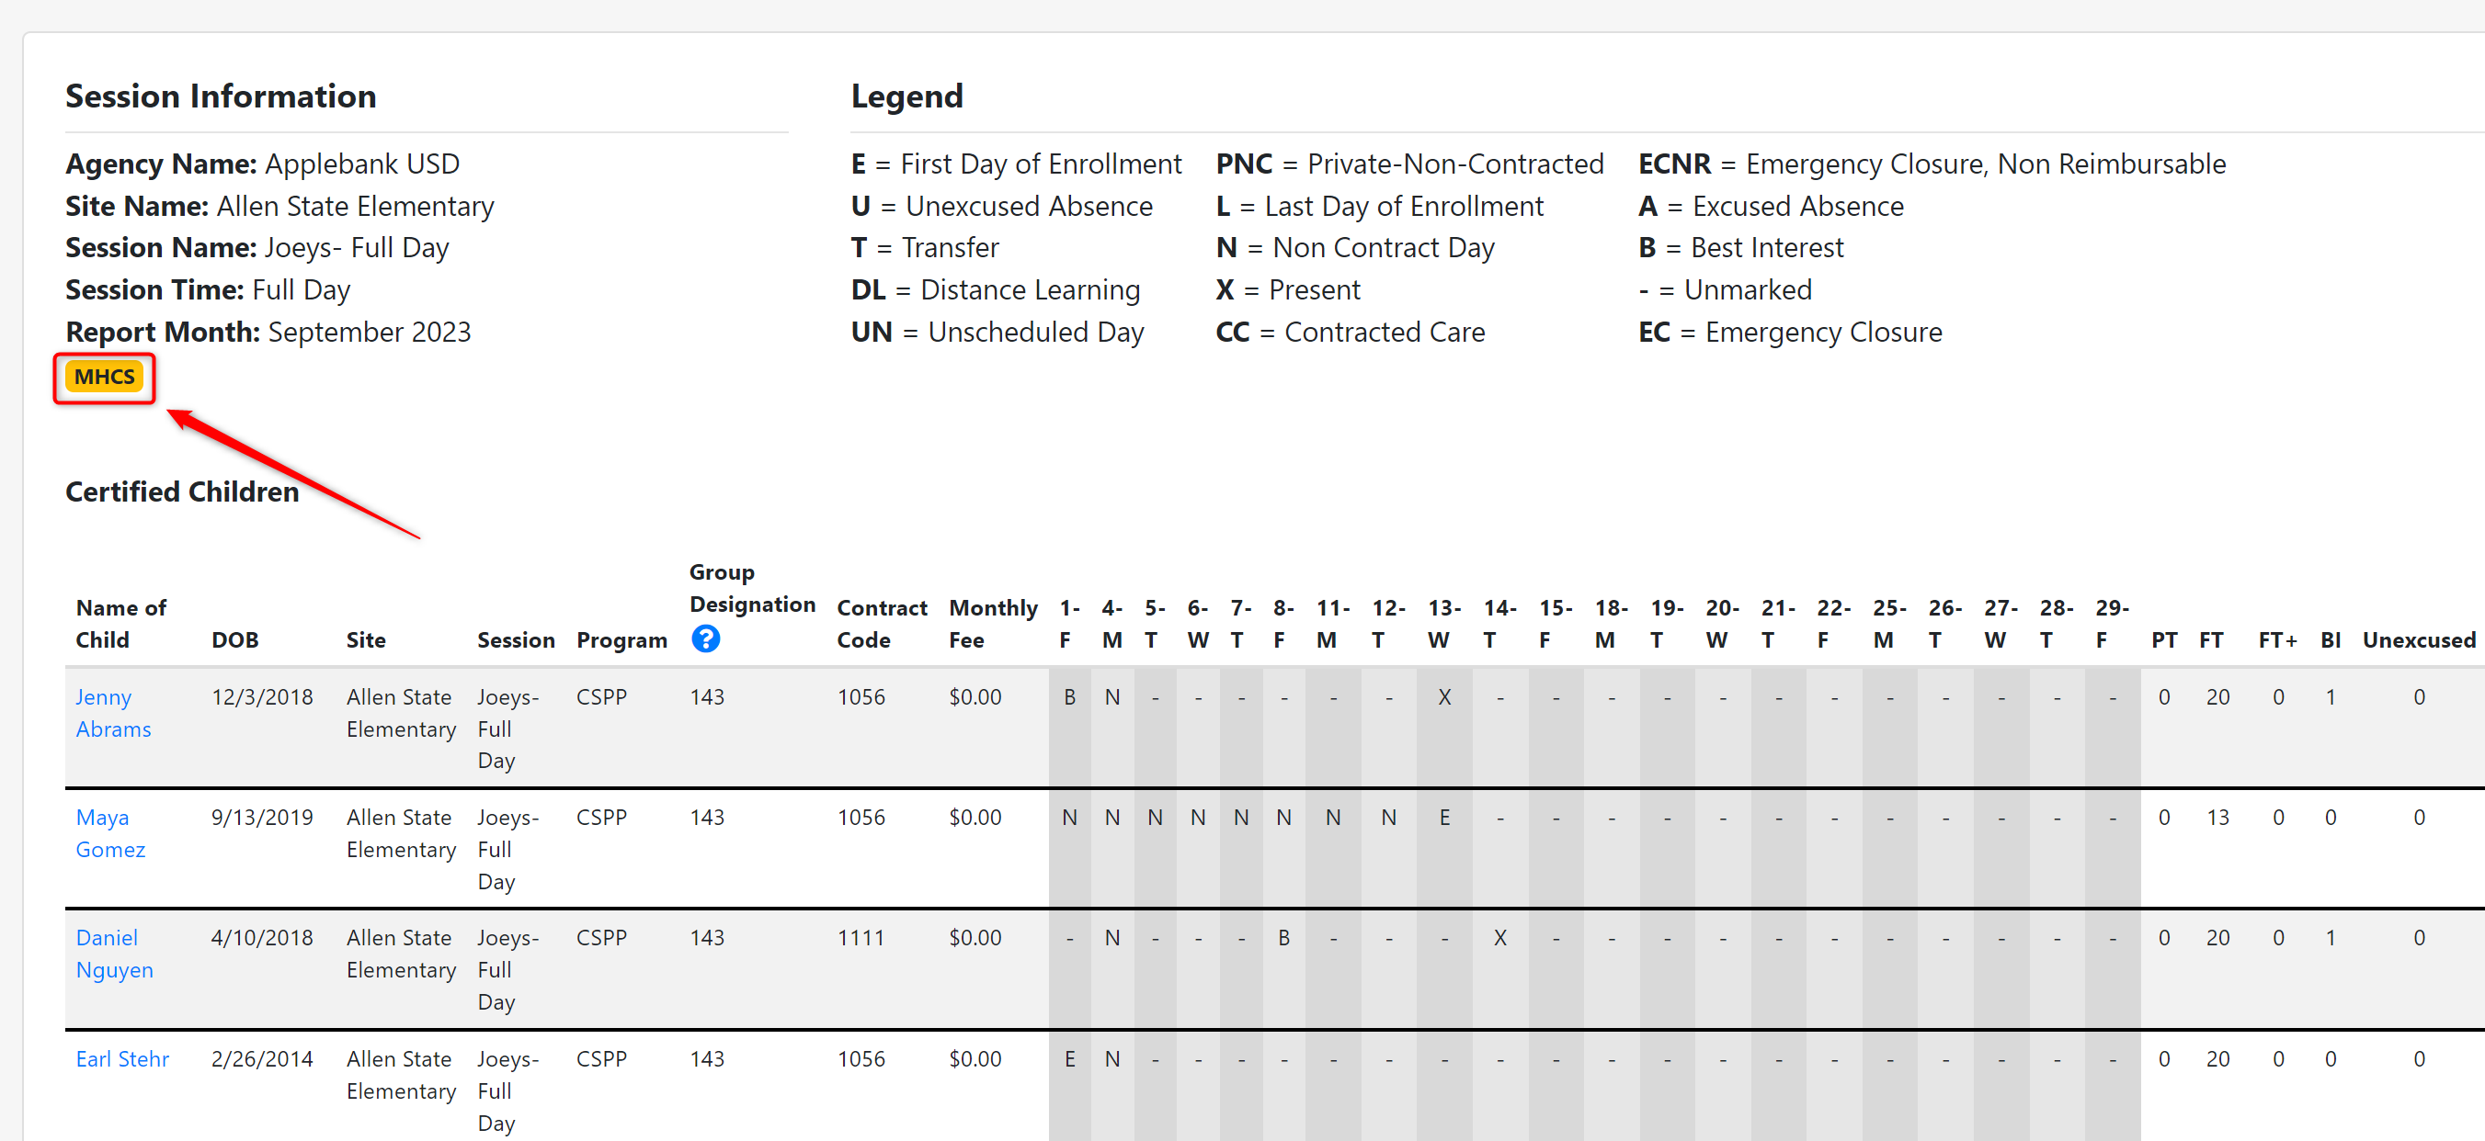Click the DOB column header
2485x1141 pixels.
(x=234, y=640)
